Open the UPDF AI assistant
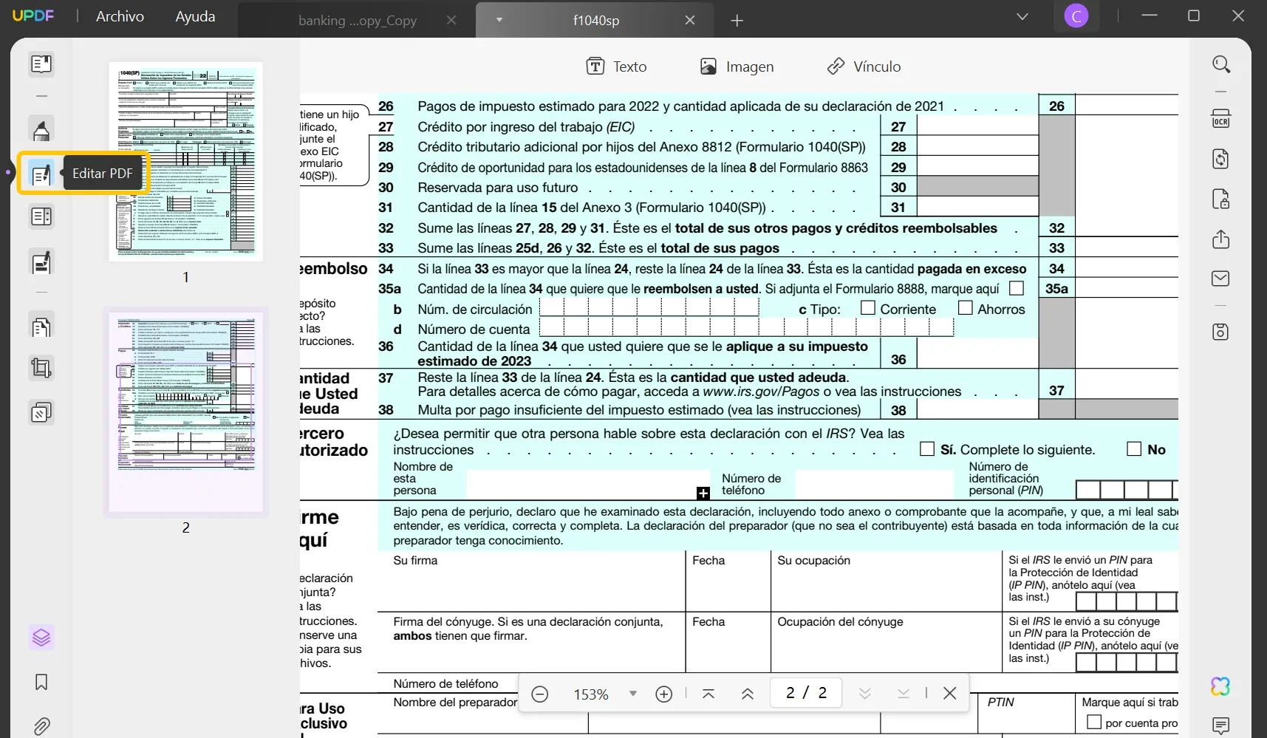 coord(1221,686)
